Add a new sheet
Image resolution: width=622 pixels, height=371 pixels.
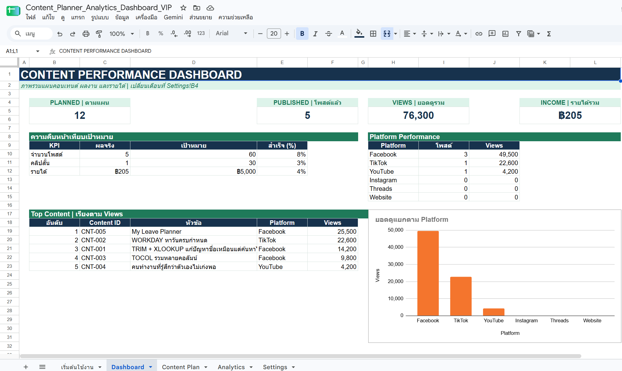pyautogui.click(x=26, y=367)
